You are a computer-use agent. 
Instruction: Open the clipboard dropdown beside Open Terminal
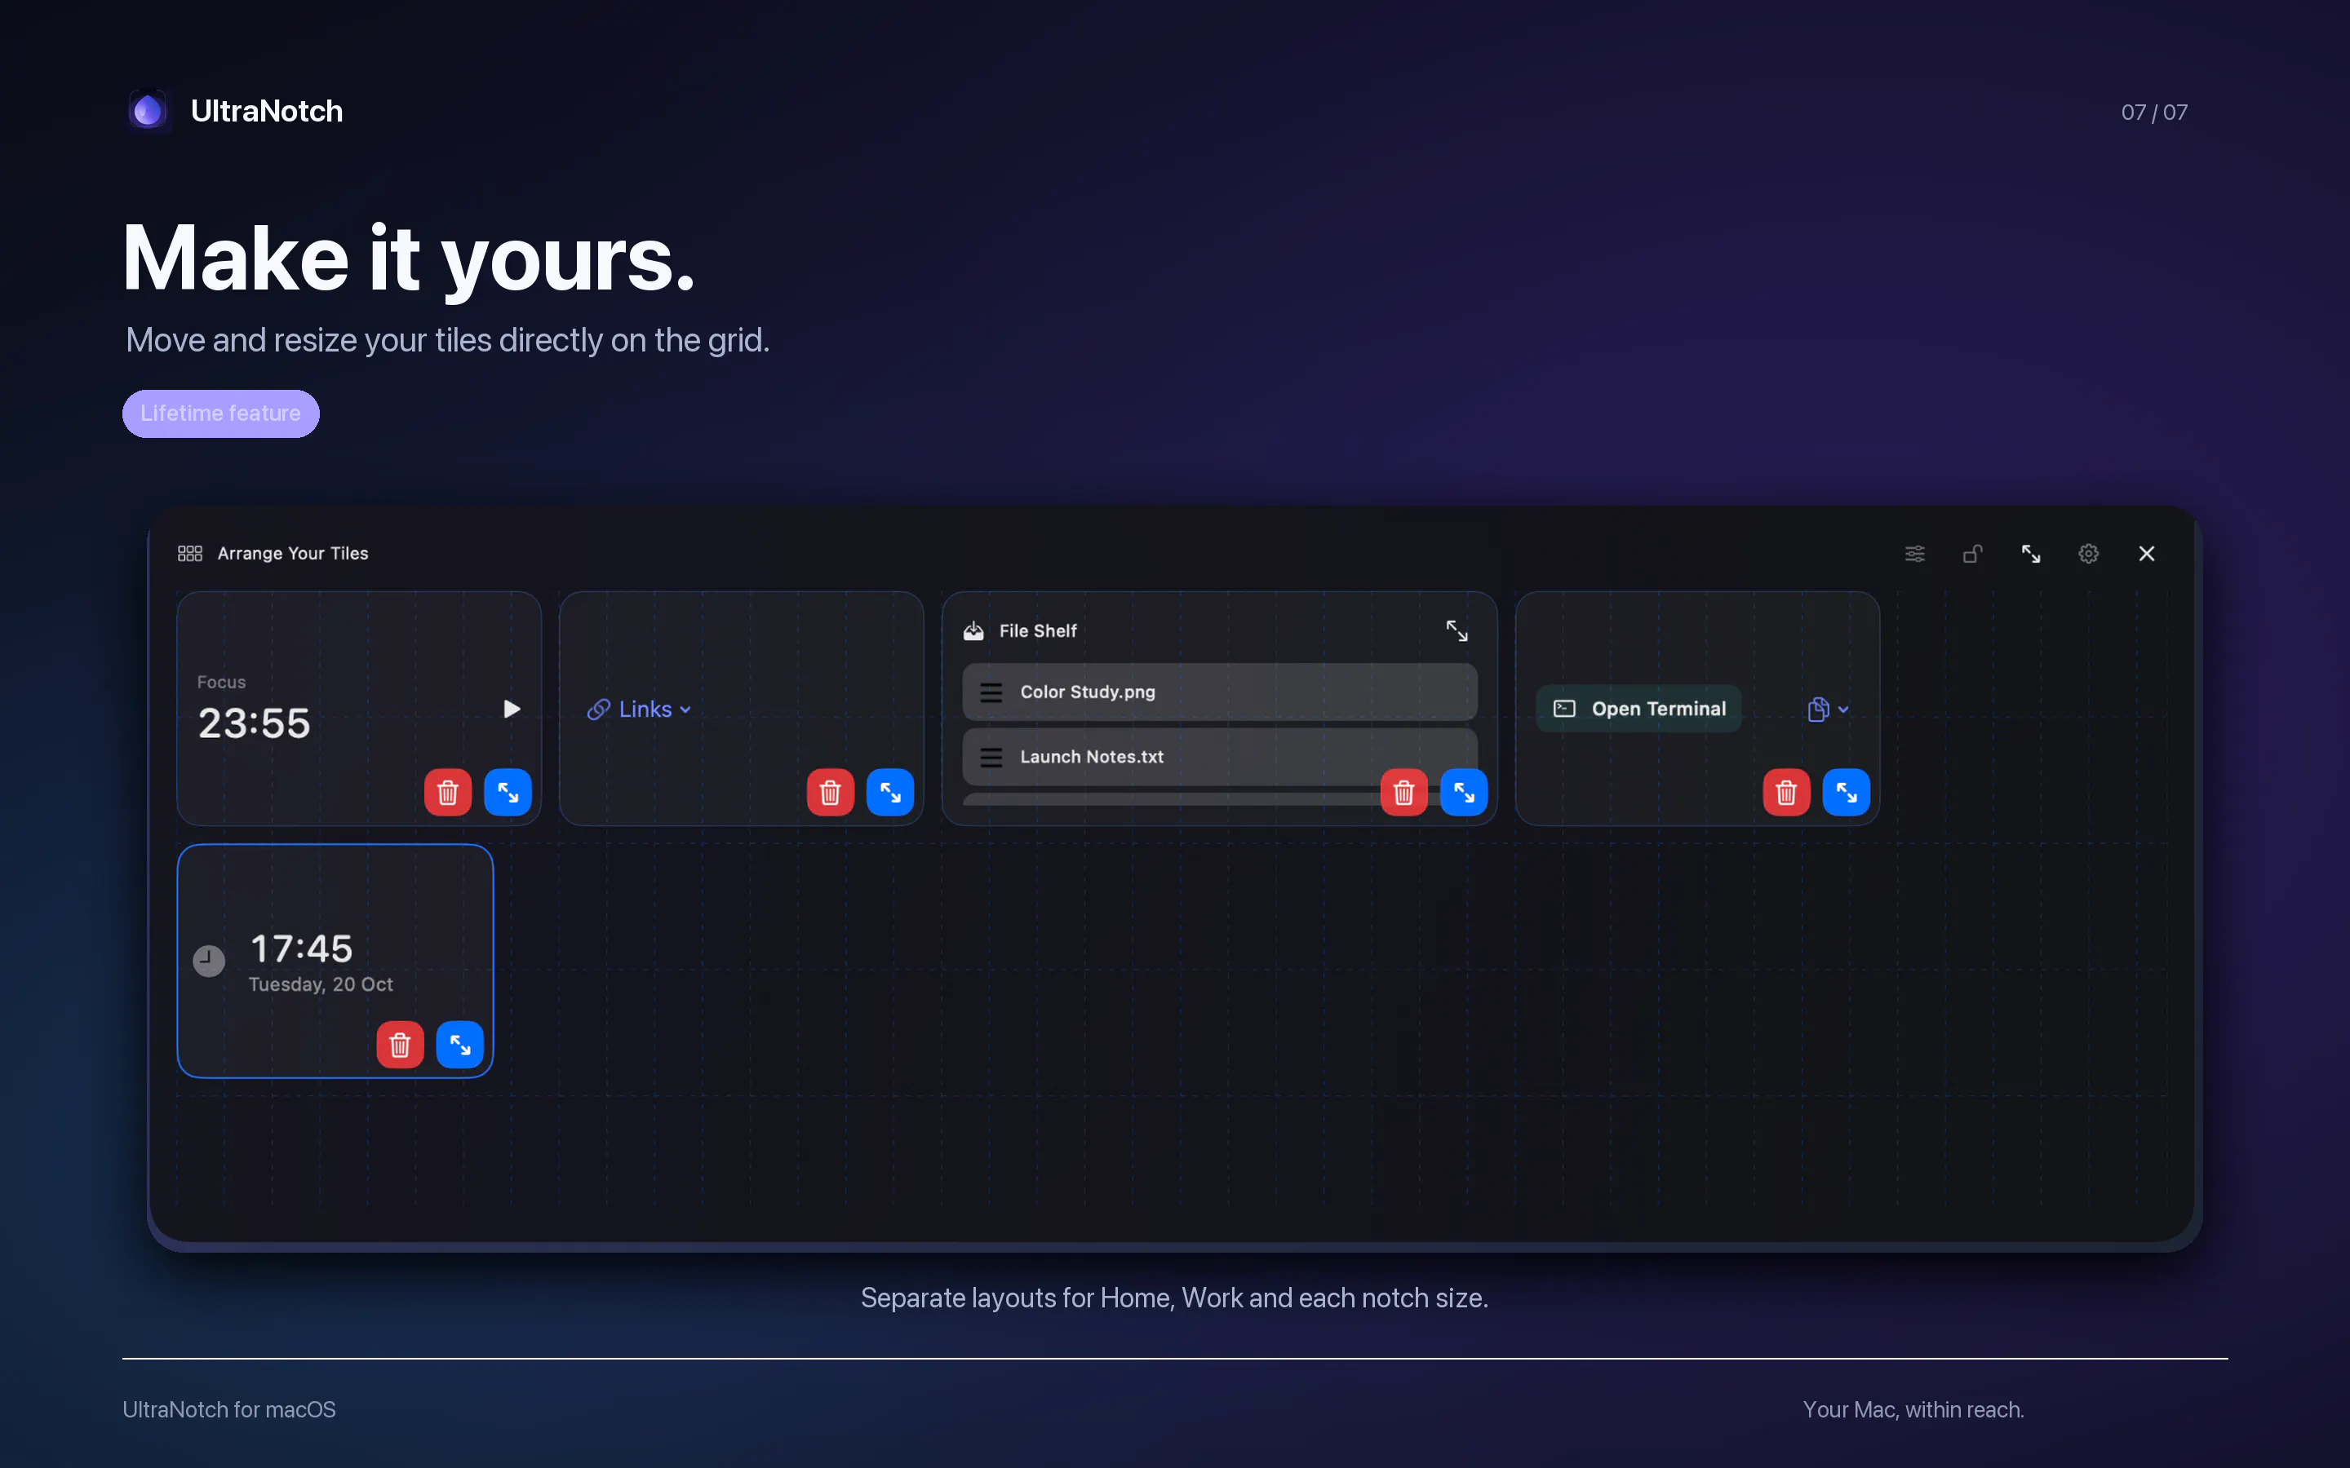click(1828, 710)
